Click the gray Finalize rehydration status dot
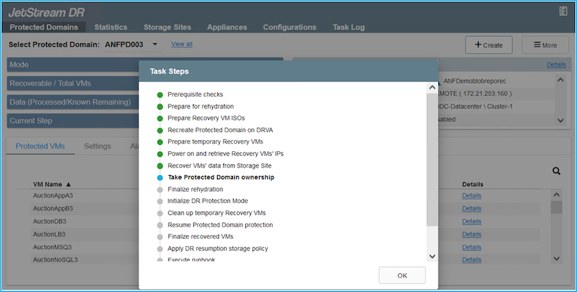577x292 pixels. pyautogui.click(x=160, y=189)
